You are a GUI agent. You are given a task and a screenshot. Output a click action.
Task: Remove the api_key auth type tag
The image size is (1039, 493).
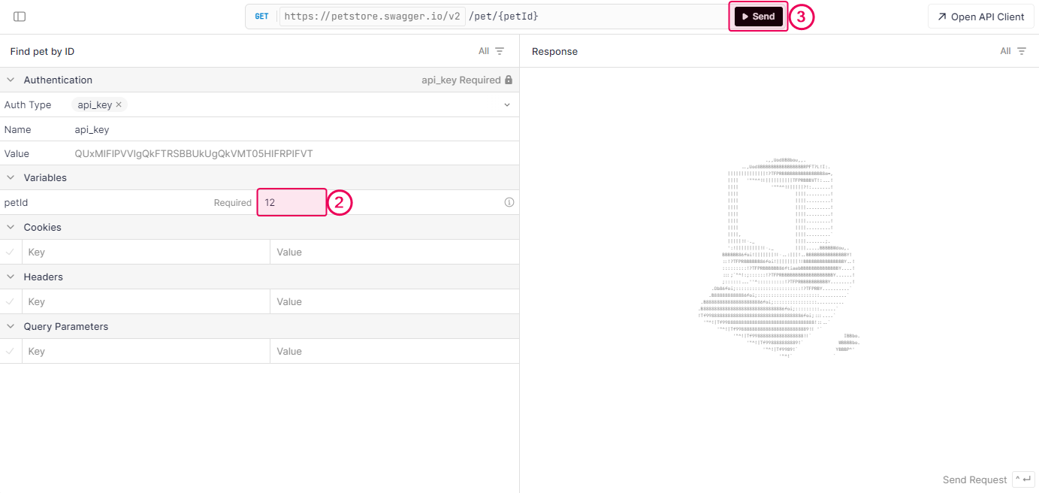(x=119, y=104)
